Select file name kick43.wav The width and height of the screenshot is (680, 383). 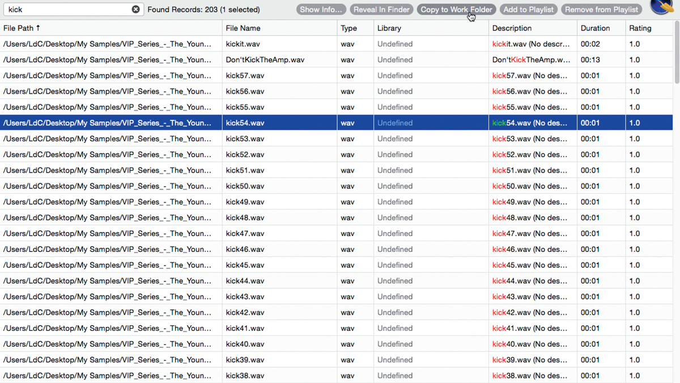click(245, 297)
